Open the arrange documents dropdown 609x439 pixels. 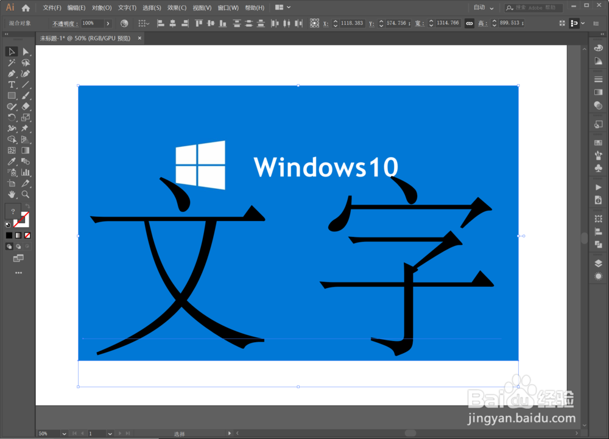click(x=283, y=7)
